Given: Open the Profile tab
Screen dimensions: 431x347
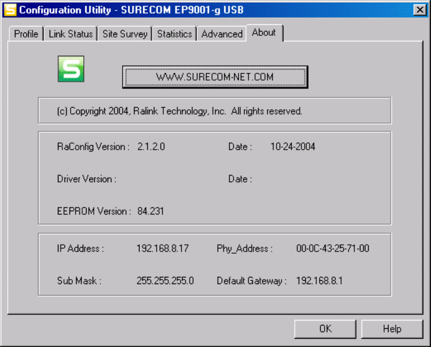Looking at the screenshot, I should (26, 34).
